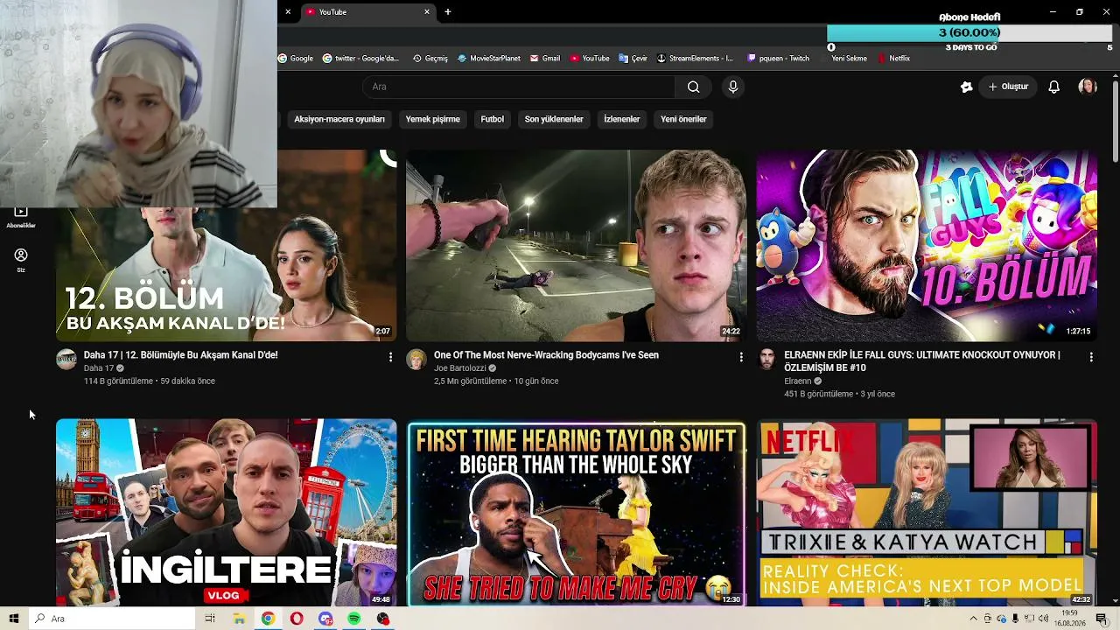1120x630 pixels.
Task: Open the Joe Bartolozzi channel avatar
Action: click(x=416, y=360)
